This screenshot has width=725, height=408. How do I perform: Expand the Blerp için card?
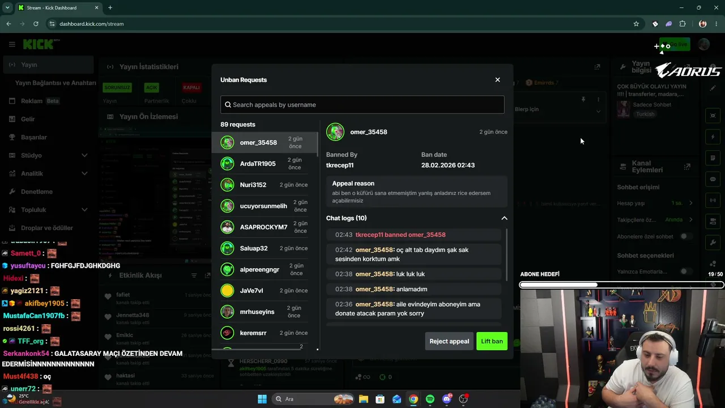click(598, 111)
